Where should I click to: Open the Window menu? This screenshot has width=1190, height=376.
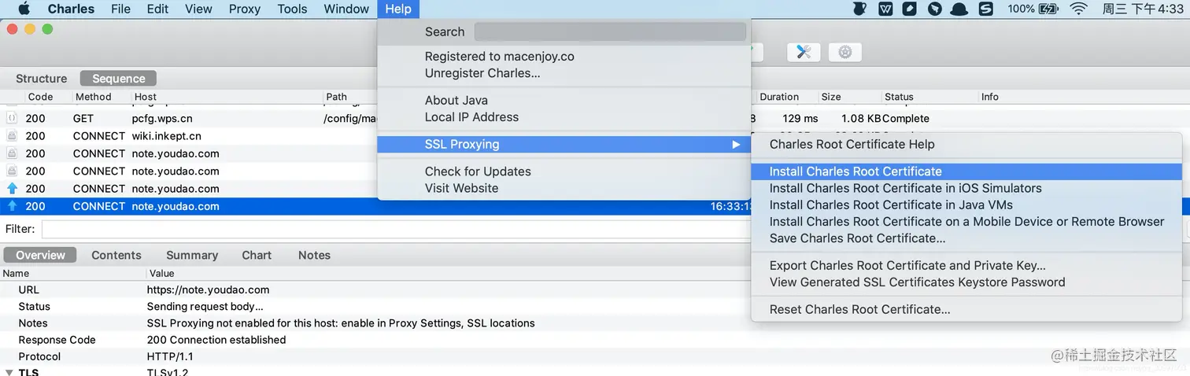click(x=346, y=9)
